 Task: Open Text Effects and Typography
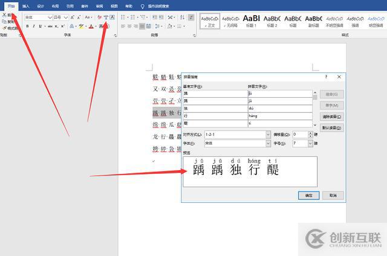point(71,26)
